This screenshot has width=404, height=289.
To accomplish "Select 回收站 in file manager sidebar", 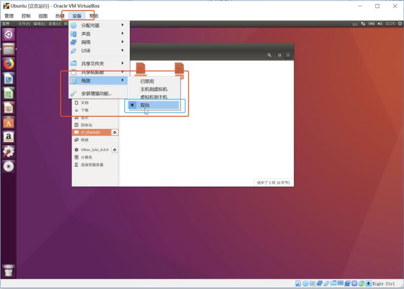I will [86, 125].
